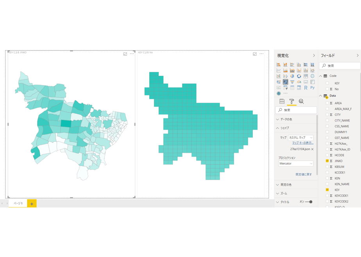Check the KEY field under Code table
Viewport: 361px width, 257px height.
click(x=327, y=83)
